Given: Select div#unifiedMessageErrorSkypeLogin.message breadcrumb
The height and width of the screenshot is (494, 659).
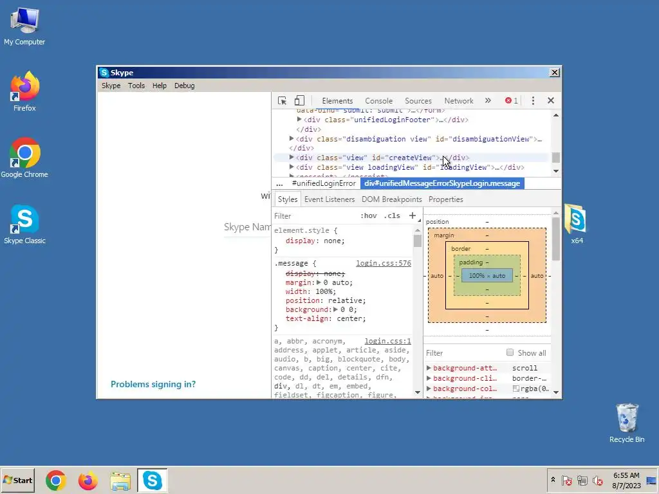Looking at the screenshot, I should [x=442, y=183].
